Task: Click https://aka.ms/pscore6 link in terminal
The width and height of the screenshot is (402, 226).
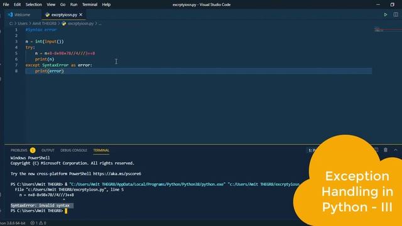Action: click(117, 174)
